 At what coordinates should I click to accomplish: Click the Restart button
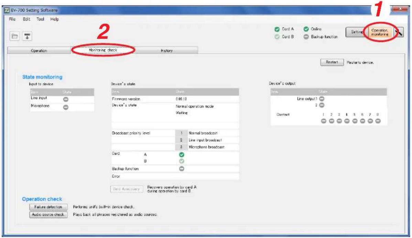click(332, 62)
